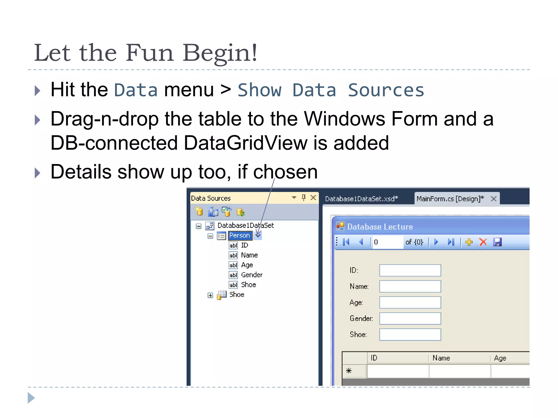Select the Person table item
Screen dimensions: 558x418
[240, 235]
